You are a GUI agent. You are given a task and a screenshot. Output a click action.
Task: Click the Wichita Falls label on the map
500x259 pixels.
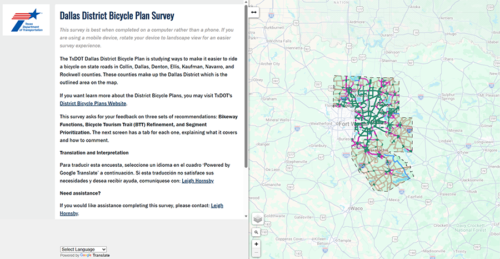tap(281, 41)
